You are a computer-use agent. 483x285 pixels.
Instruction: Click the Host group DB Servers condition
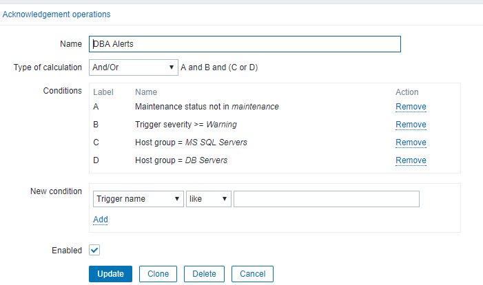point(181,160)
